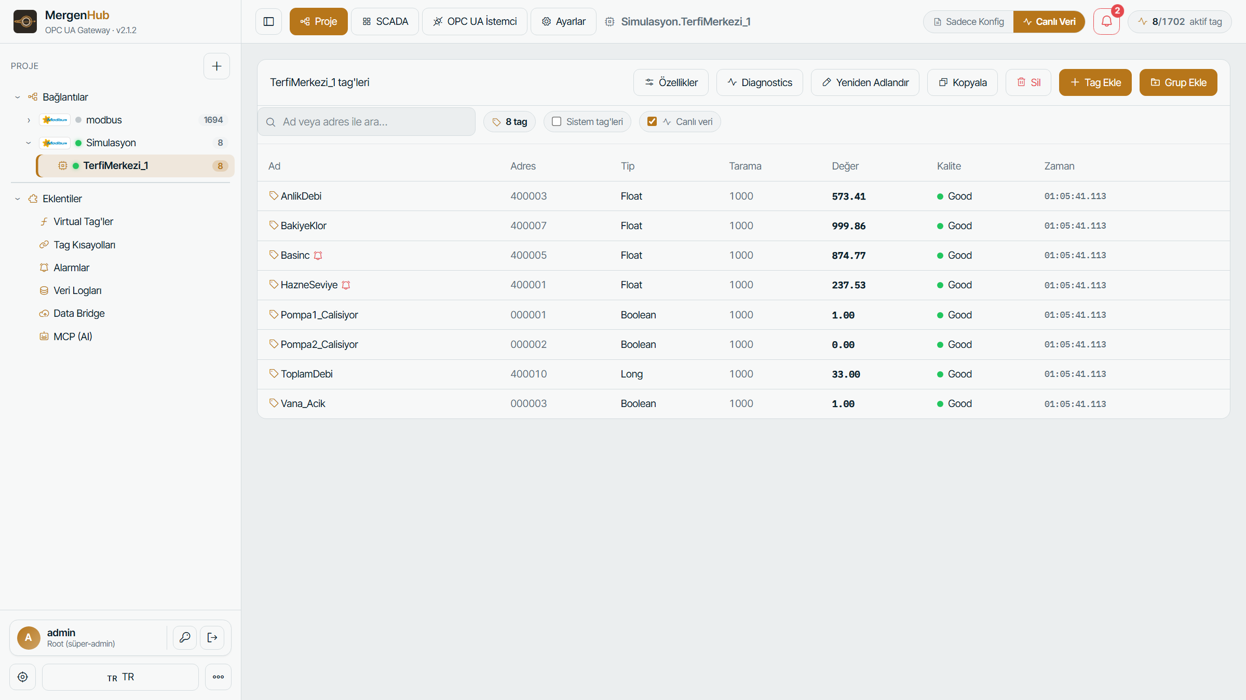Open the Ayarlar tab

(563, 21)
